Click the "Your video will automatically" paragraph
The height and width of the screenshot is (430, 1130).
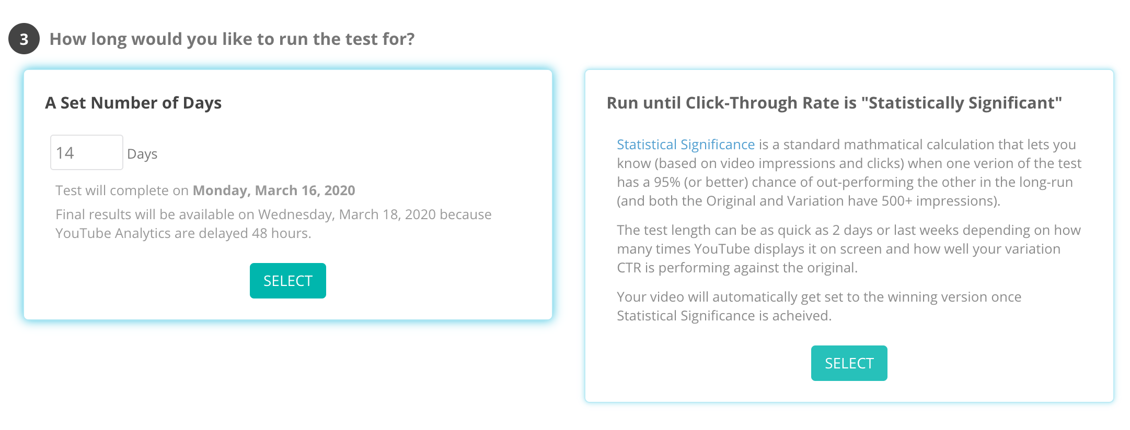click(x=818, y=297)
